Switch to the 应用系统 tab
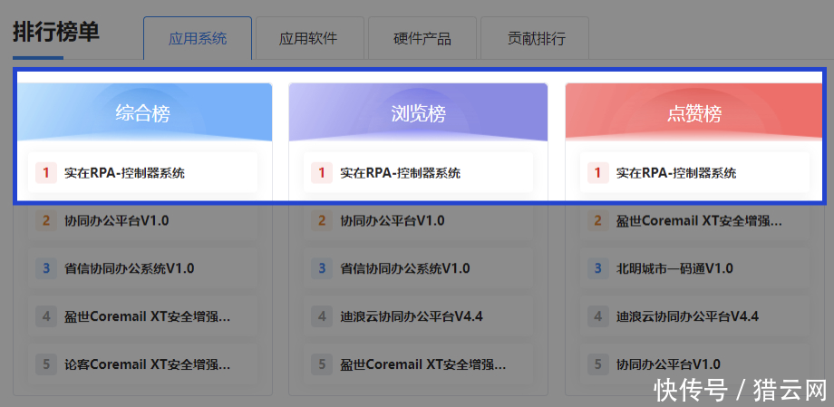Screen dimensions: 834x407 point(198,39)
